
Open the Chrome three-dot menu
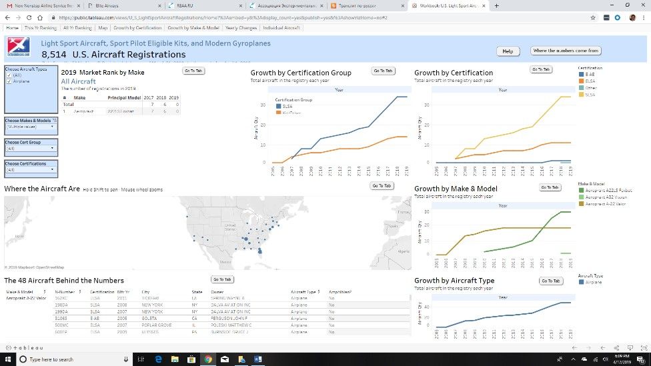644,17
